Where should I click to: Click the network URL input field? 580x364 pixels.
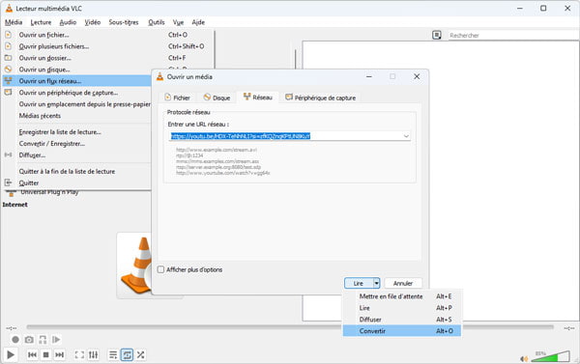[x=289, y=136]
